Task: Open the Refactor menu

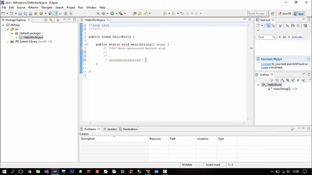Action: click(33, 7)
